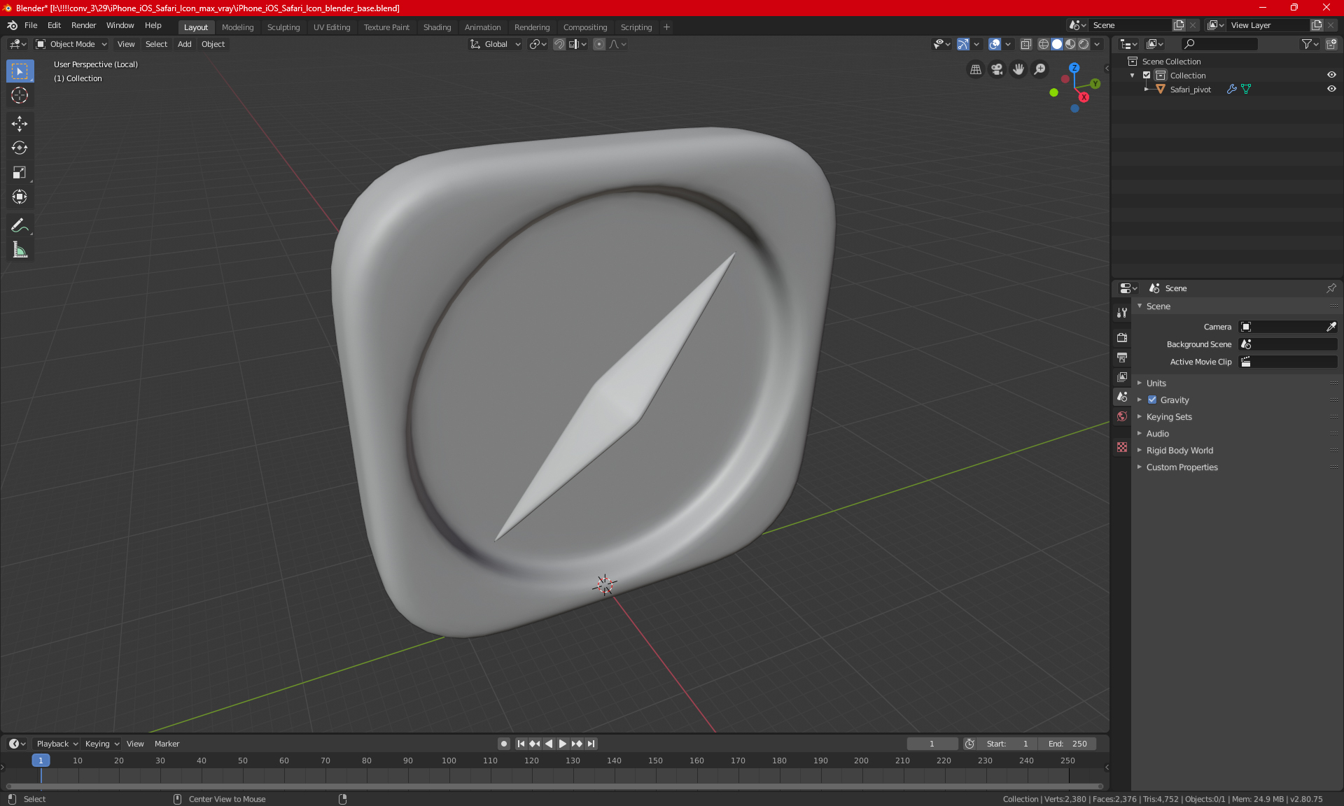Image resolution: width=1344 pixels, height=806 pixels.
Task: Switch to the Shading workspace tab
Action: tap(437, 27)
